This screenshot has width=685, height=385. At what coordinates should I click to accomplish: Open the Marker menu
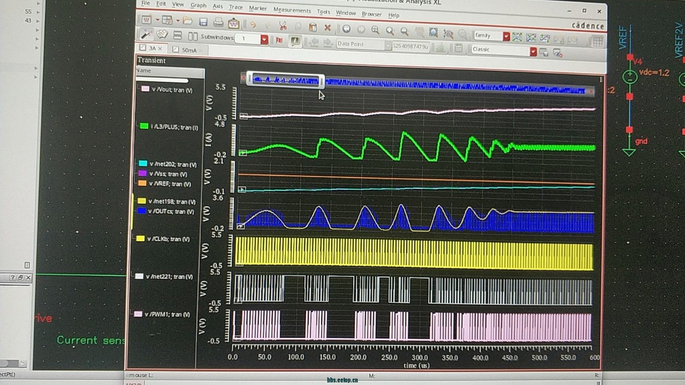pos(257,8)
